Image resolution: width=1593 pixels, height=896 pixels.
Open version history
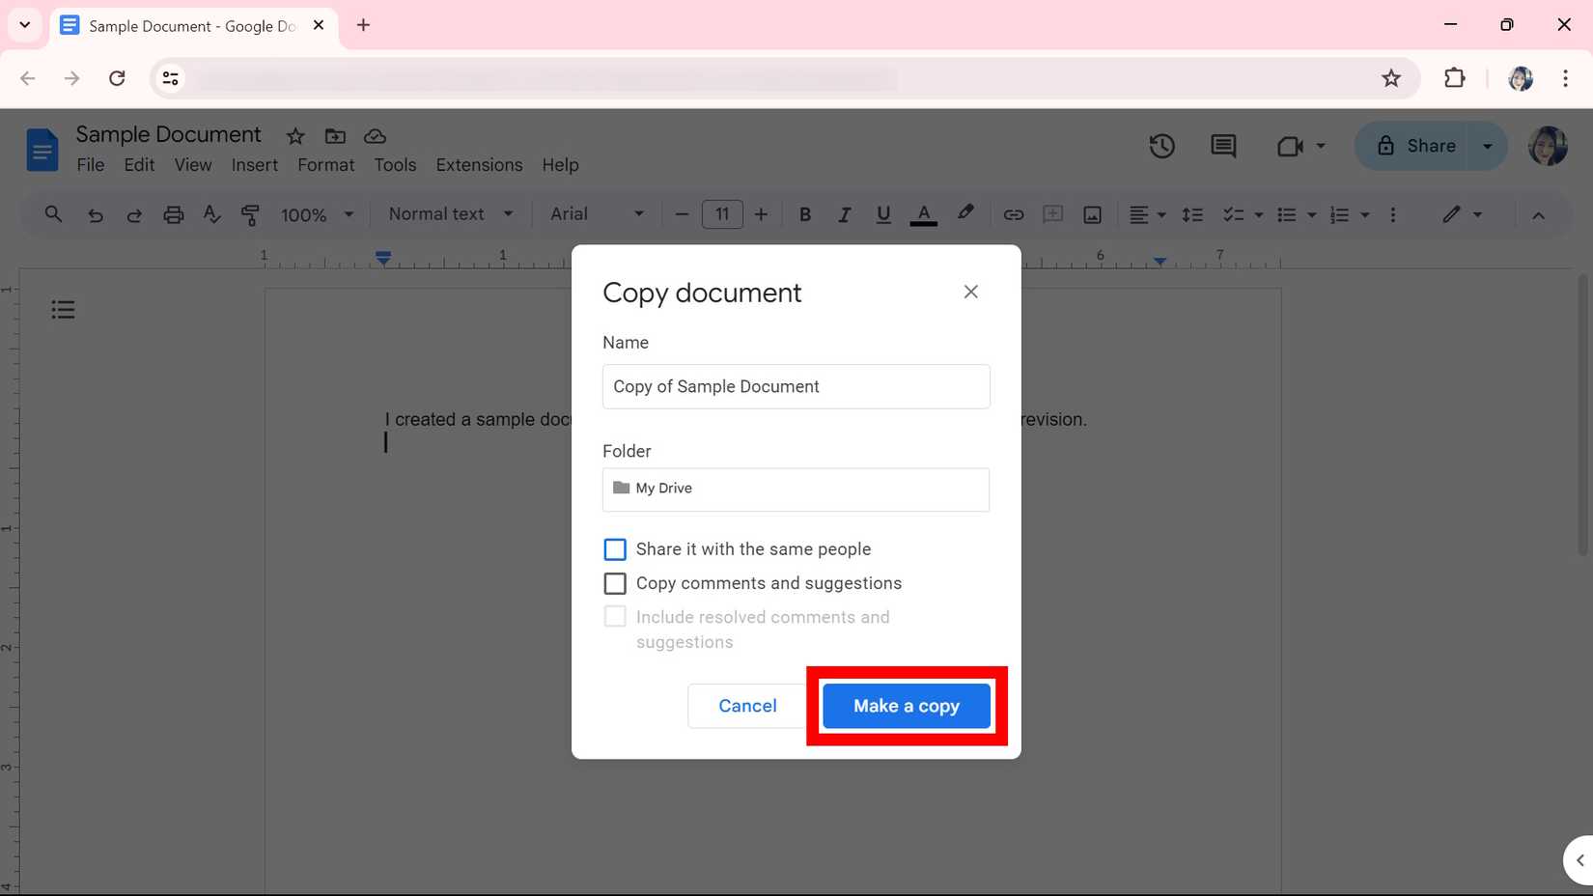[x=1161, y=146]
